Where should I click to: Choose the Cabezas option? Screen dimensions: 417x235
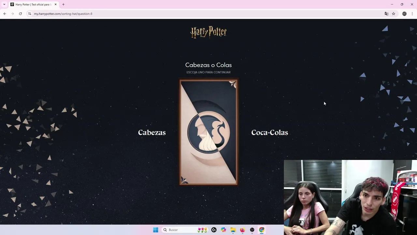[x=152, y=133]
